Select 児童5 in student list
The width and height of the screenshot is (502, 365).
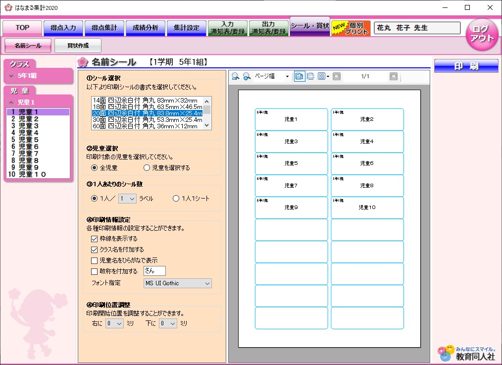(38, 140)
